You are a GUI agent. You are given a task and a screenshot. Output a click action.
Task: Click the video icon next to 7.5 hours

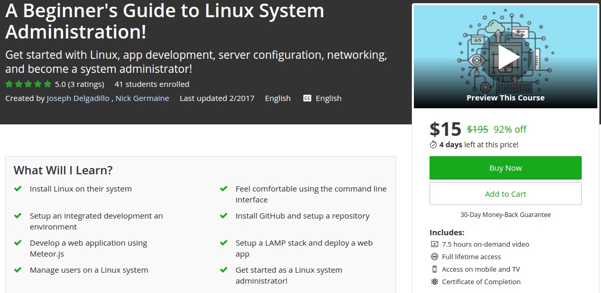pos(434,244)
